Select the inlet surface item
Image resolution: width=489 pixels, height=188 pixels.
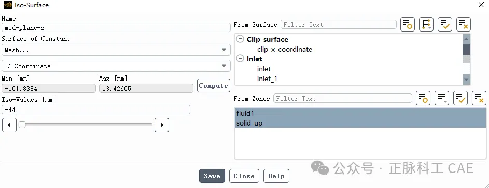click(x=264, y=69)
